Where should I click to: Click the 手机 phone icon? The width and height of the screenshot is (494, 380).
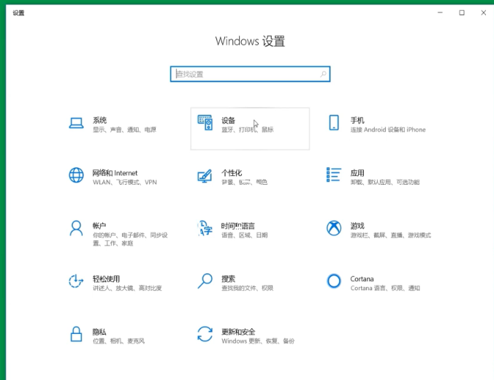(334, 123)
